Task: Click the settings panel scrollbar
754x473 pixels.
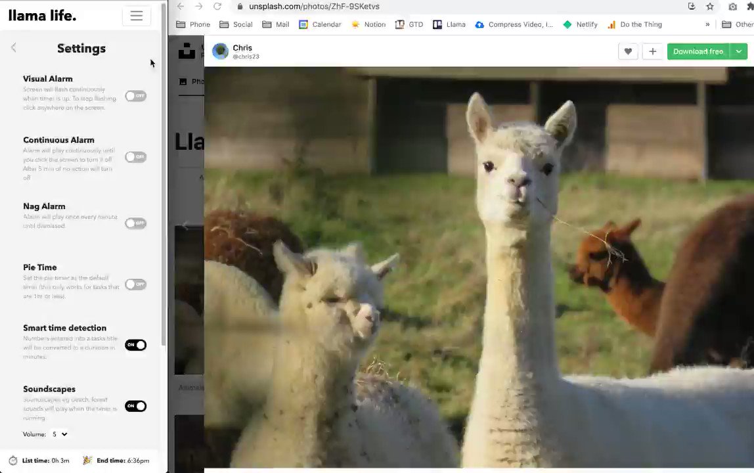Action: point(164,173)
